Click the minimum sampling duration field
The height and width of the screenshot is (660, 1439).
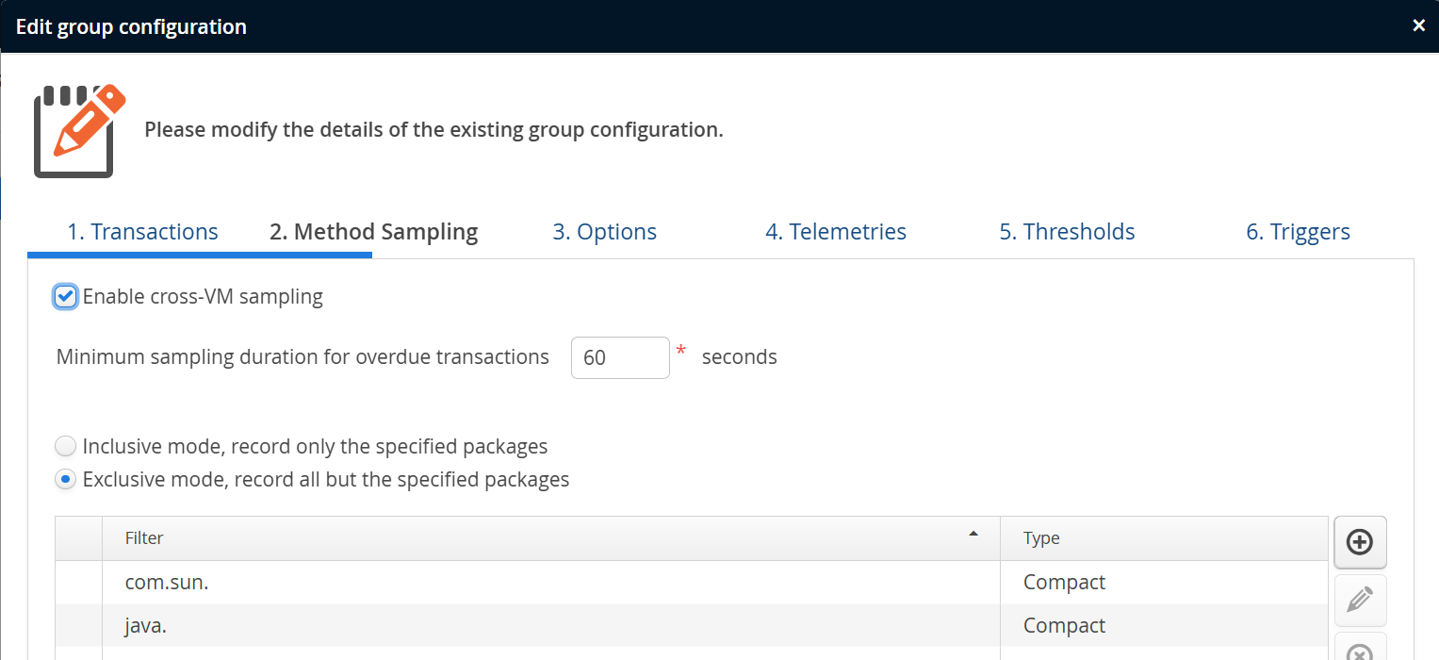[619, 358]
